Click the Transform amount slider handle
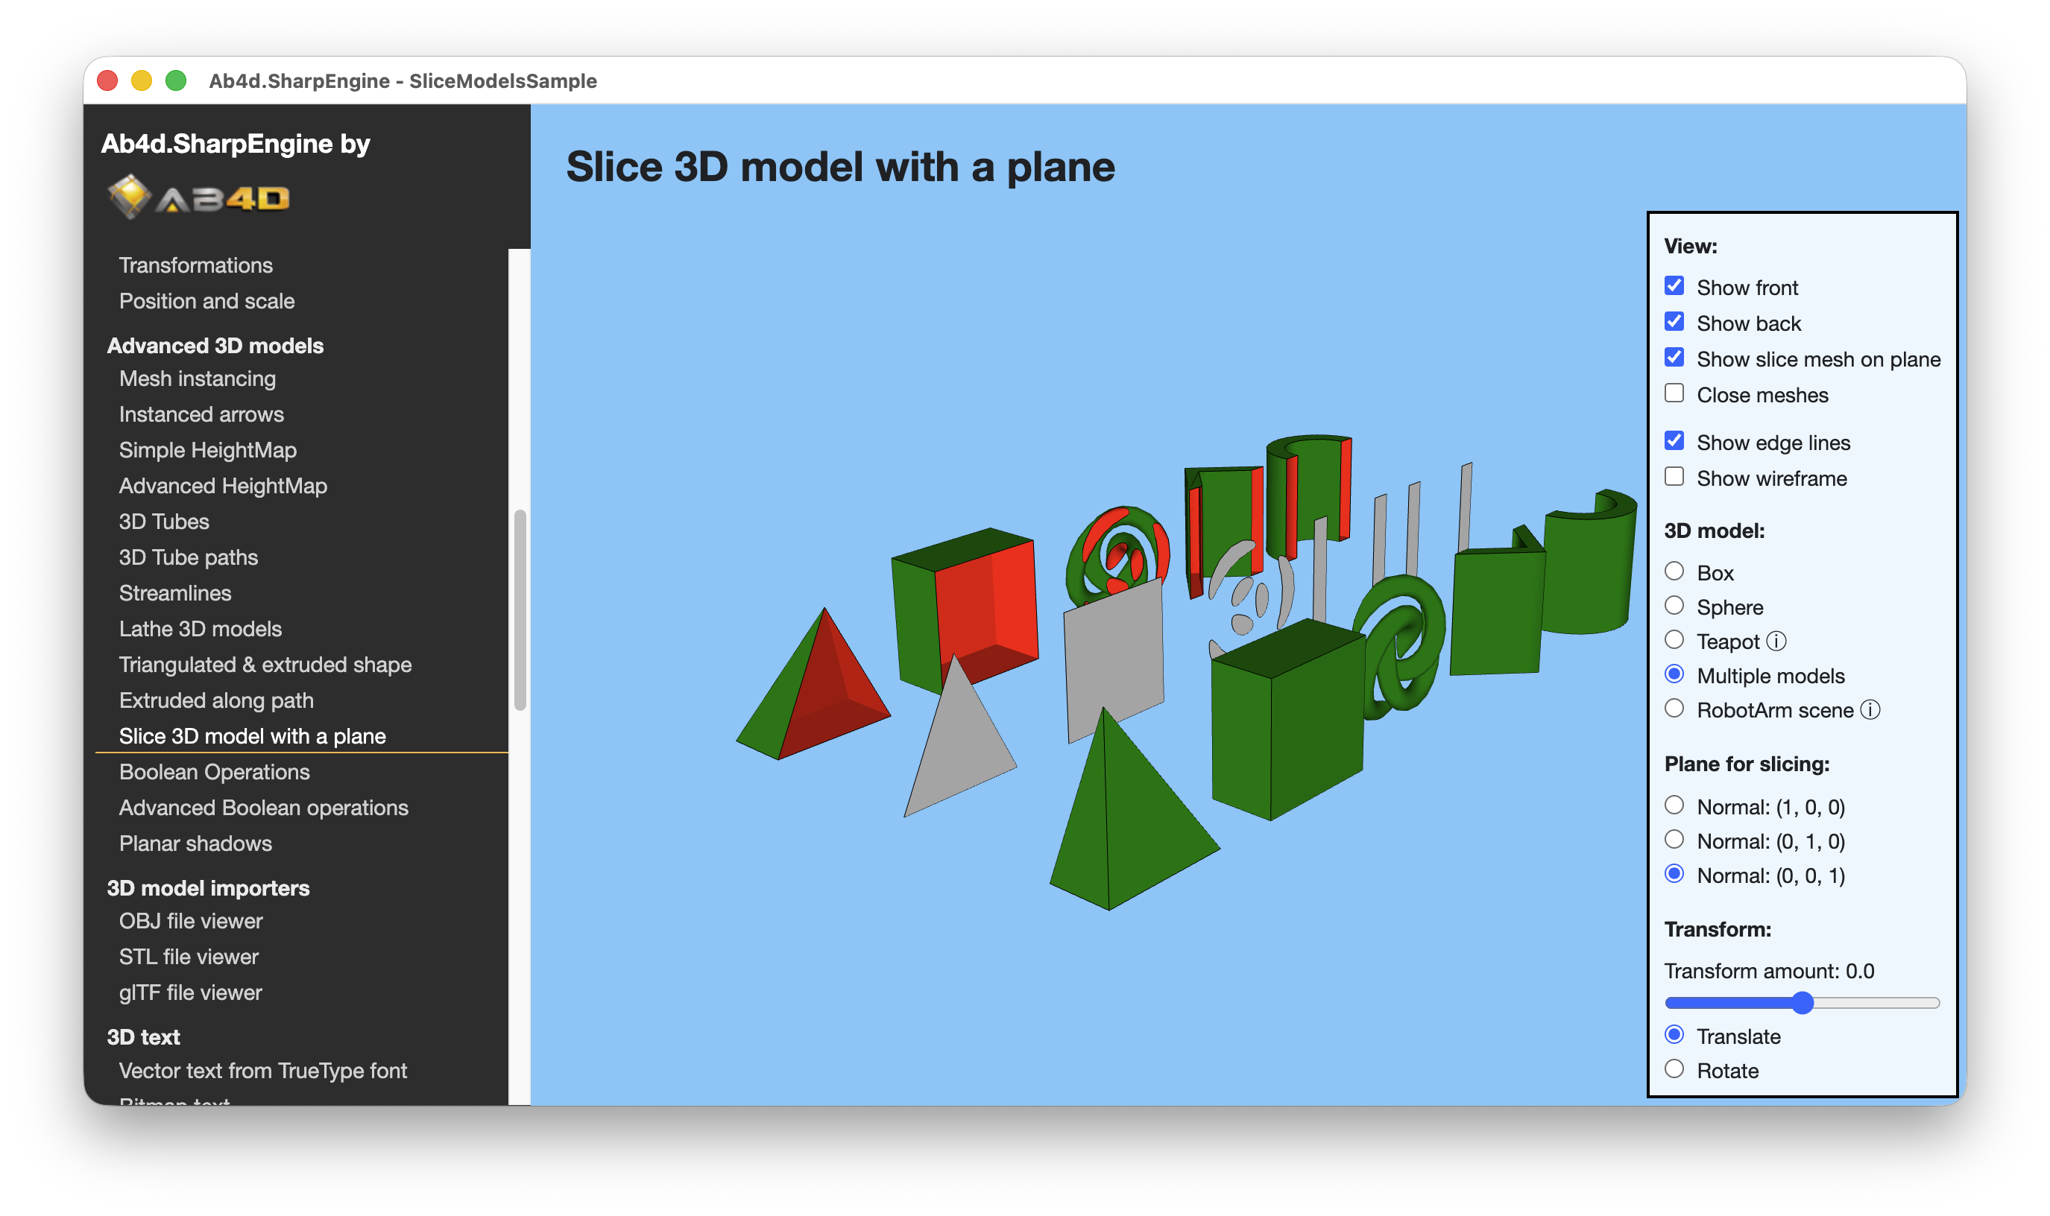This screenshot has width=2050, height=1216. point(1802,1003)
